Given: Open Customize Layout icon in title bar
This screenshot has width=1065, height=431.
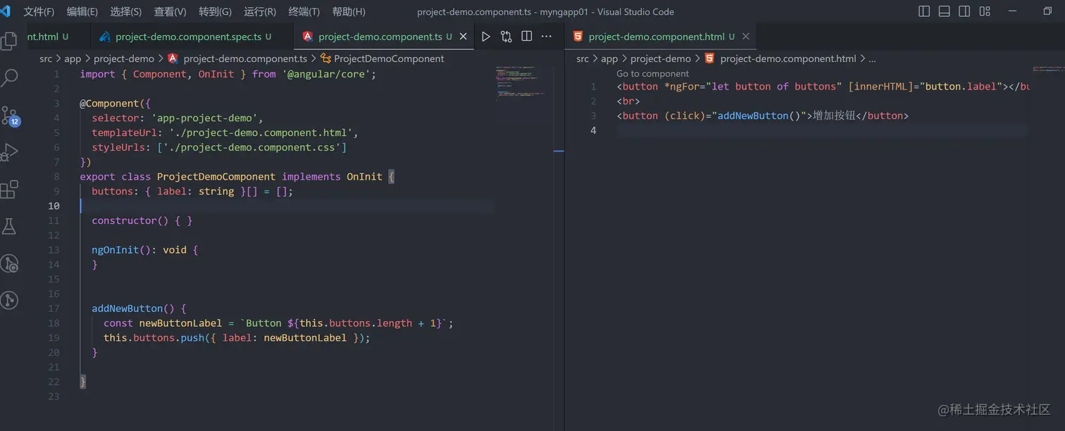Looking at the screenshot, I should [x=985, y=11].
